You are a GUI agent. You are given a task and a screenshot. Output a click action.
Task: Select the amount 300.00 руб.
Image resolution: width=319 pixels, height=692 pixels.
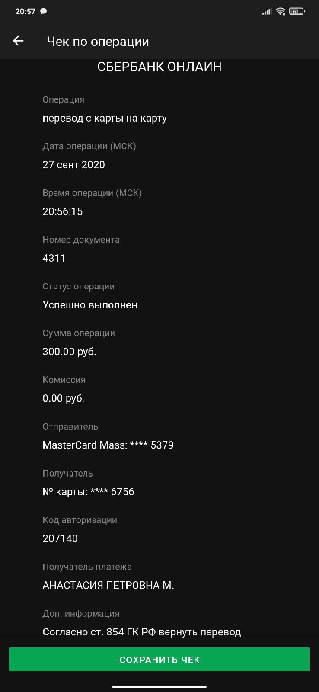point(69,352)
